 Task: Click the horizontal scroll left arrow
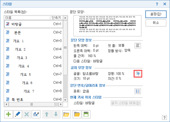[x=6, y=104]
